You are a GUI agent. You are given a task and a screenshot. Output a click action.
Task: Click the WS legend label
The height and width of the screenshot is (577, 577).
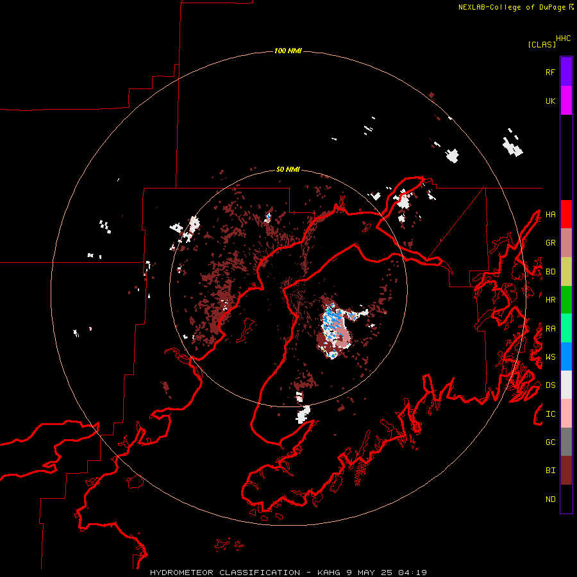click(x=550, y=357)
